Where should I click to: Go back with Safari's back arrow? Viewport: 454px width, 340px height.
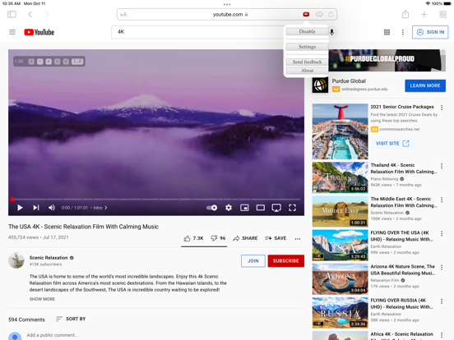(x=30, y=14)
